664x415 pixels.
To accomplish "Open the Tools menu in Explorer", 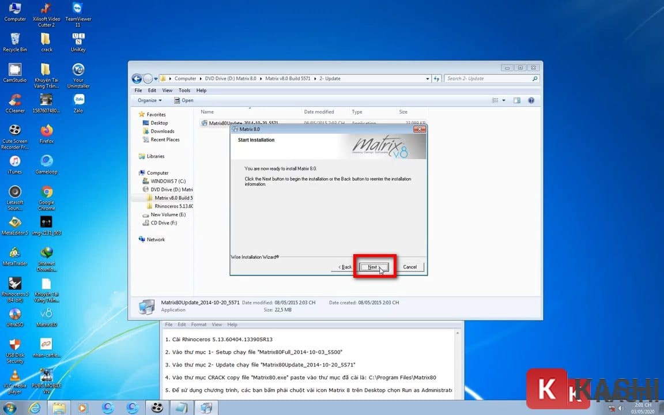I will click(x=184, y=90).
